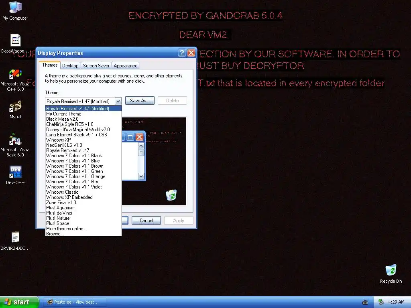This screenshot has height=308, width=411.
Task: Click the scroll down arrow in the preview sample window
Action: click(141, 176)
